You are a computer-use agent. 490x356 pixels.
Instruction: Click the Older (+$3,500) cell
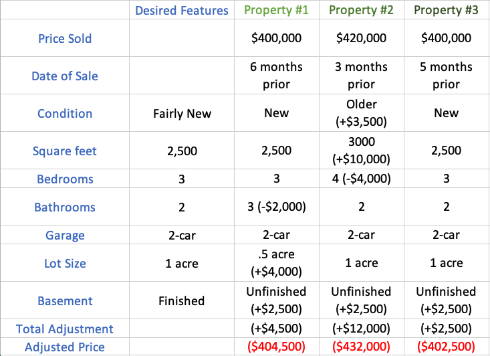362,113
